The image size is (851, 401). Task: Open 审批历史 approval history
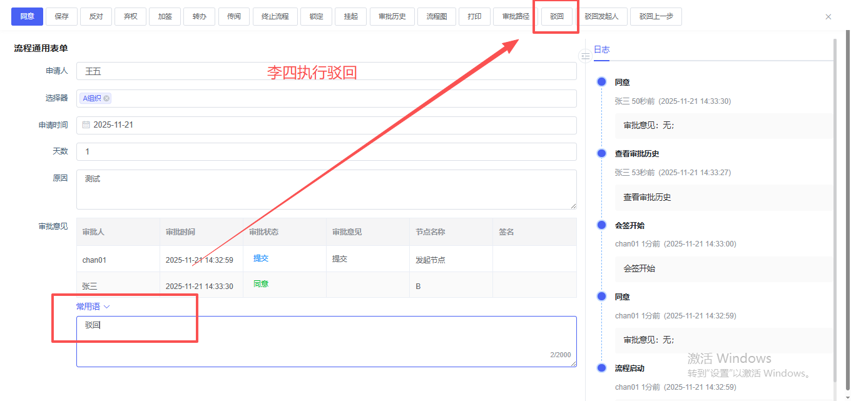coord(392,16)
